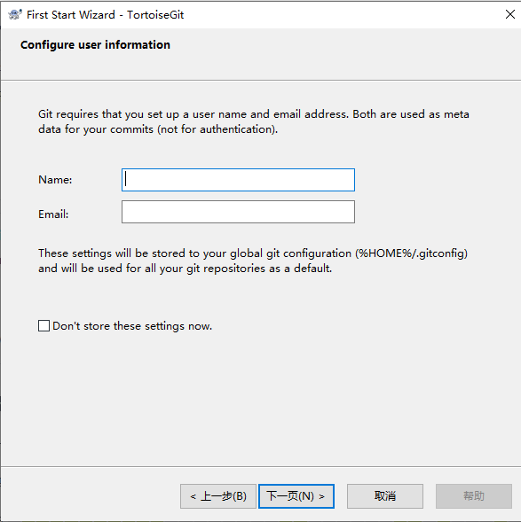
Task: Close the First Start Wizard window
Action: (x=510, y=14)
